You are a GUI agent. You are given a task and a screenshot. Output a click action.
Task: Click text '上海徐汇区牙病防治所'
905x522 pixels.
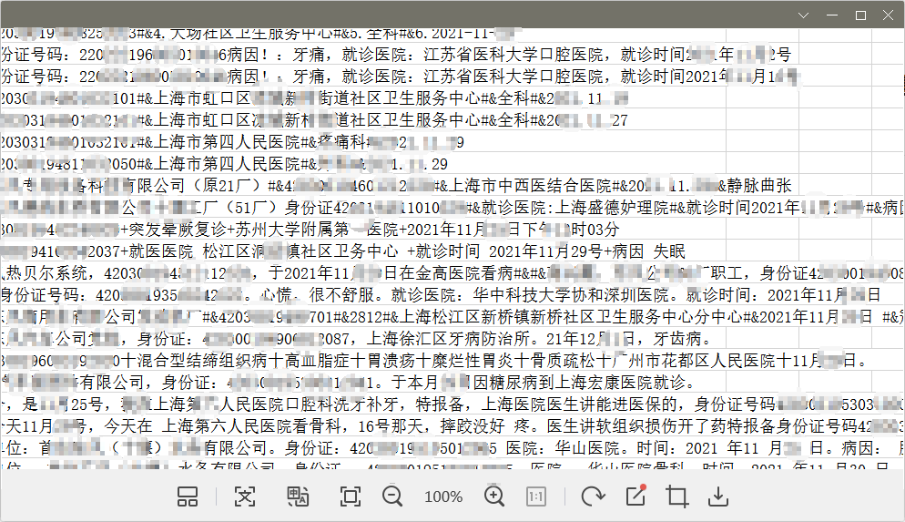pyautogui.click(x=448, y=339)
